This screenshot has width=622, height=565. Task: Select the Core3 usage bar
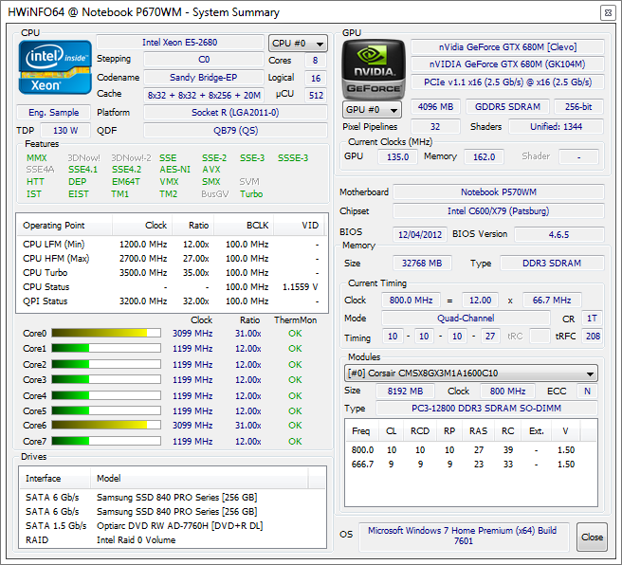coord(106,379)
